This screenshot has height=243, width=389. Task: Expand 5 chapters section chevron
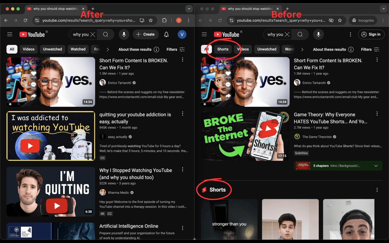(x=376, y=166)
